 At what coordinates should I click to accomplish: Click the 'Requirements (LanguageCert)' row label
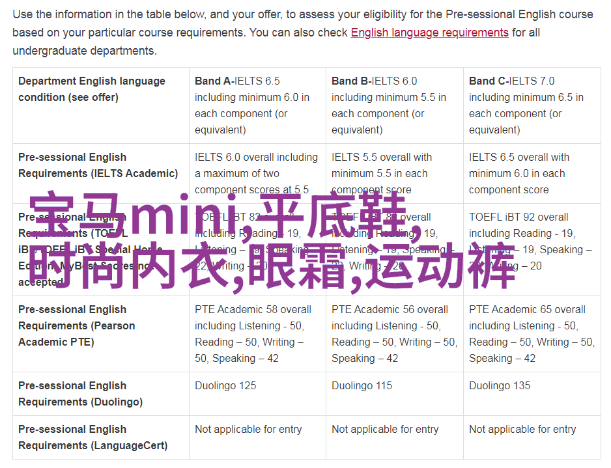[101, 437]
